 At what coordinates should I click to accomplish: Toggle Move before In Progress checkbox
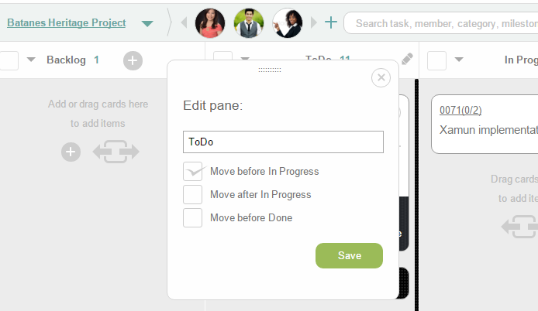(x=192, y=171)
